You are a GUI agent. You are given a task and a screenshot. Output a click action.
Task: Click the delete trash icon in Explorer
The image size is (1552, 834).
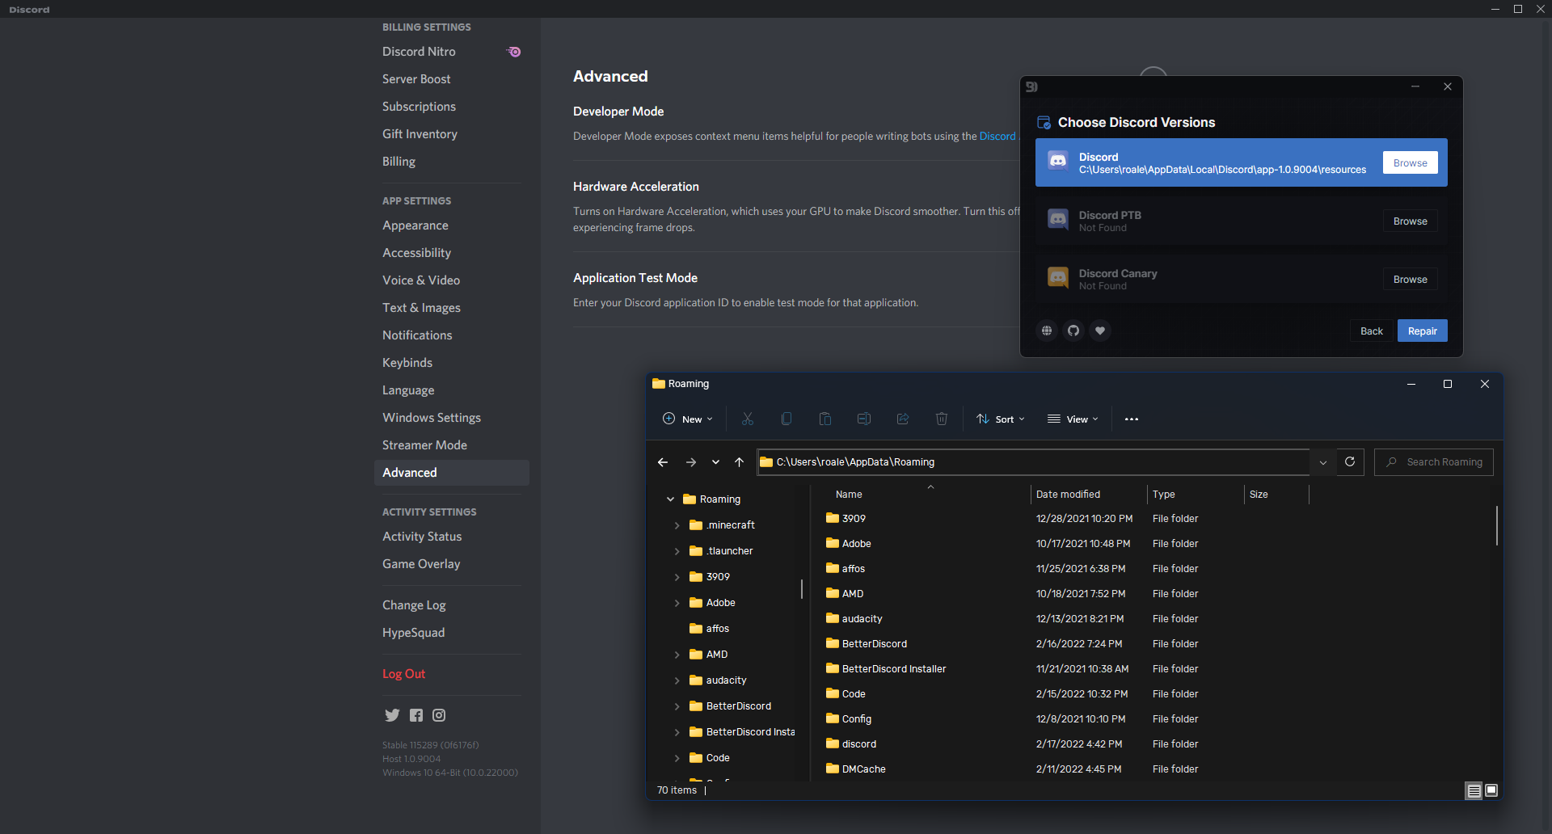pyautogui.click(x=942, y=419)
